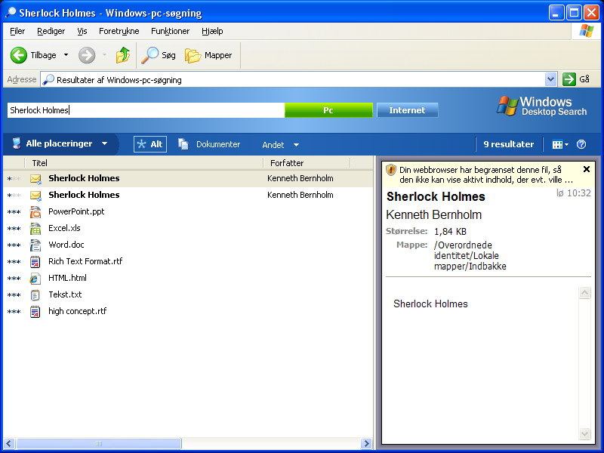Open the Hjælp menu
604x453 pixels.
[x=212, y=31]
